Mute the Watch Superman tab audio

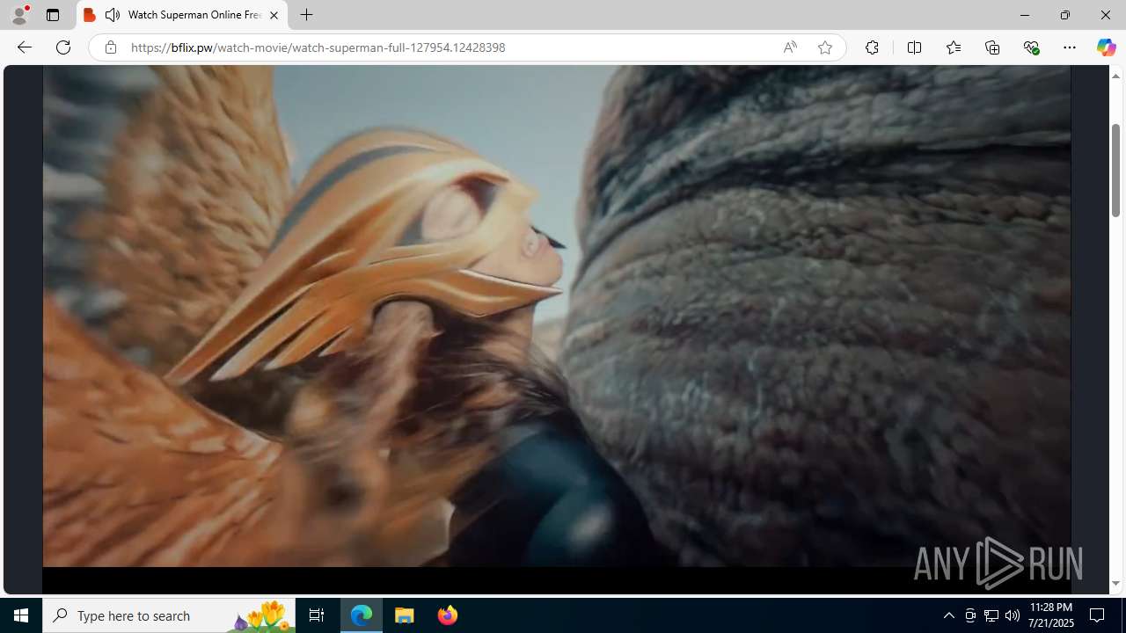(x=113, y=15)
